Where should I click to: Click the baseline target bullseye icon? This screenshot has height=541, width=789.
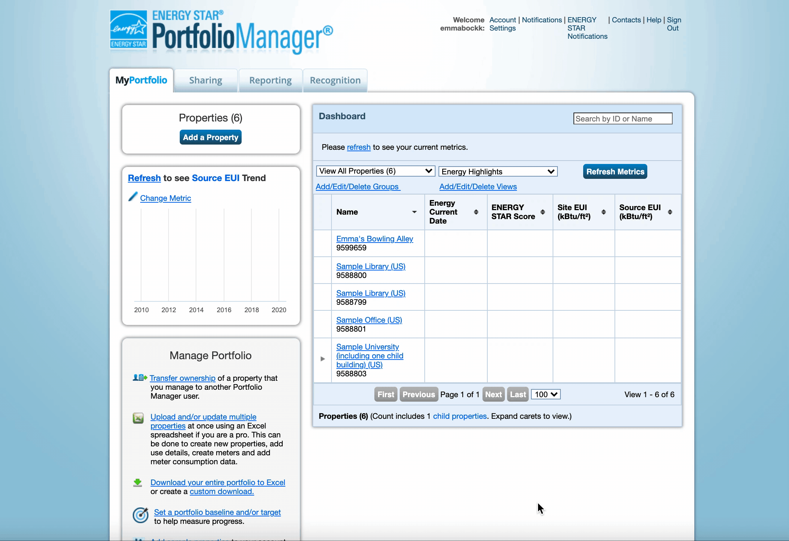coord(141,515)
